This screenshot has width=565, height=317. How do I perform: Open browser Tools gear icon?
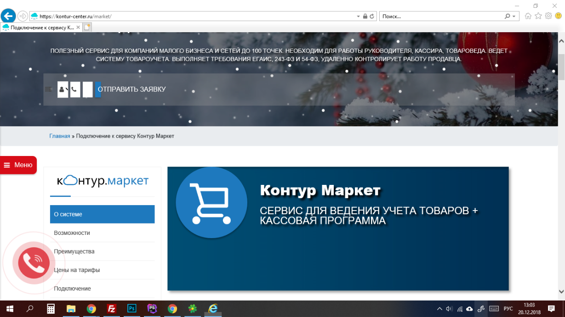point(548,16)
